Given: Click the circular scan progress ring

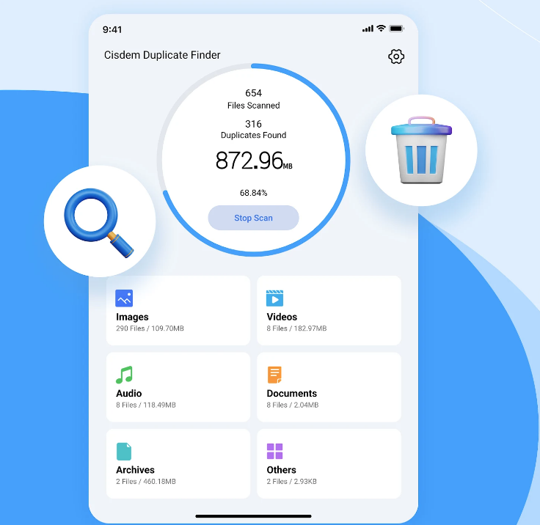Looking at the screenshot, I should tap(253, 160).
